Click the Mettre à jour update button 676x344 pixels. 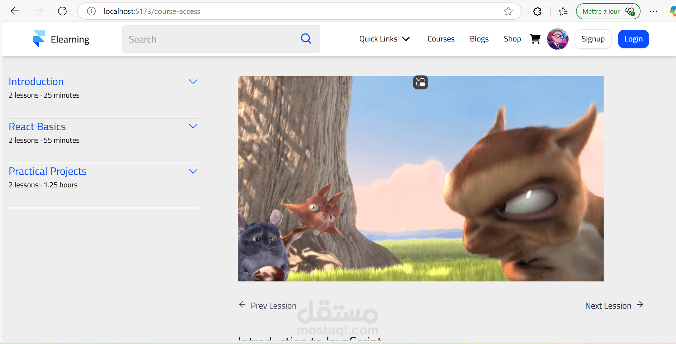click(608, 11)
